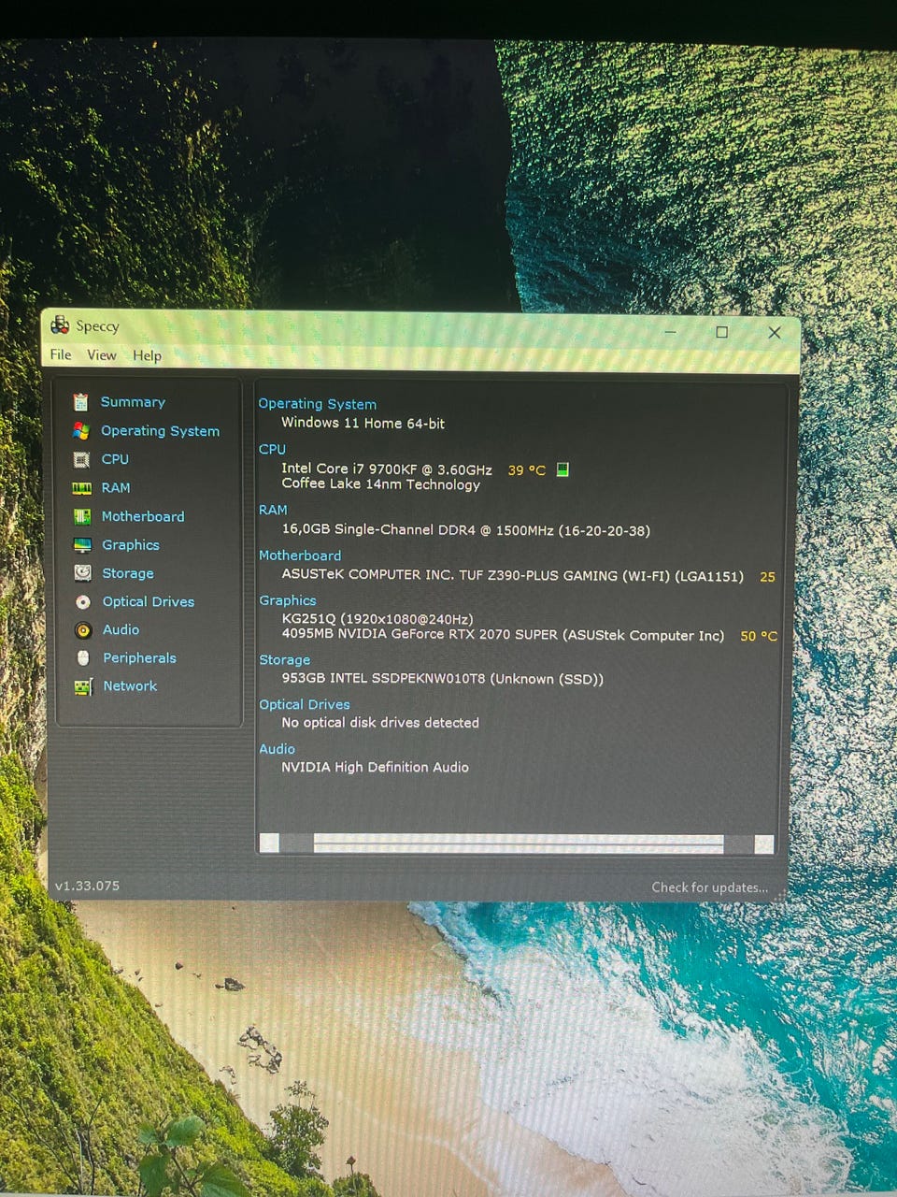The image size is (897, 1197).
Task: Click the Operating System heading link in summary
Action: [x=318, y=404]
